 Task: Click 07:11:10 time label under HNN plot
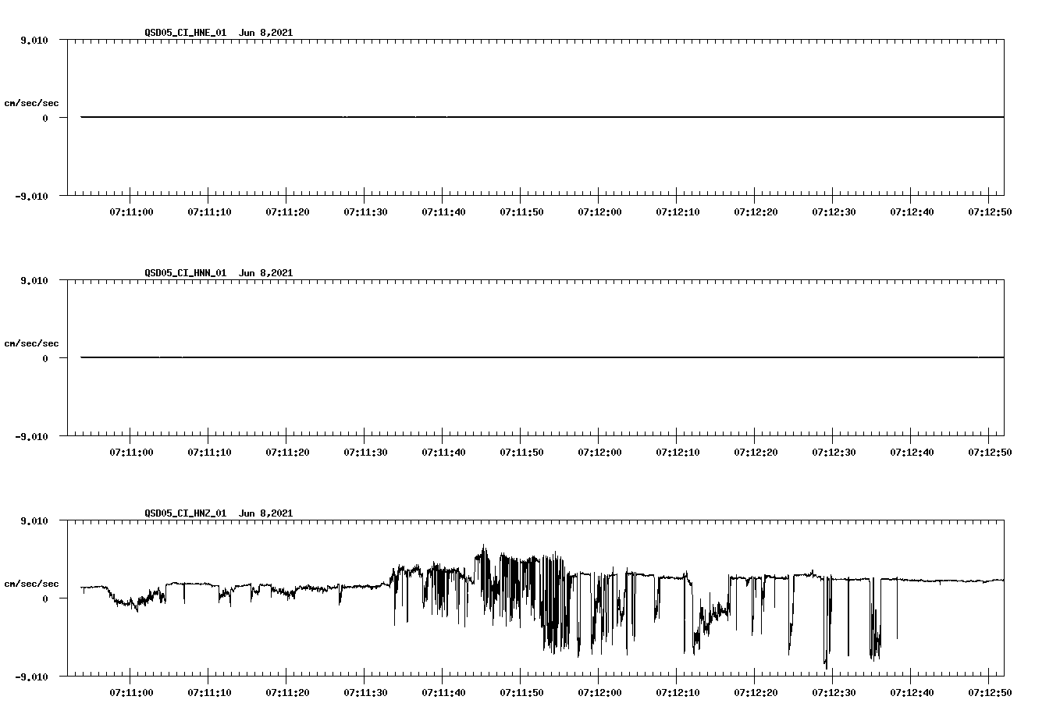[209, 452]
